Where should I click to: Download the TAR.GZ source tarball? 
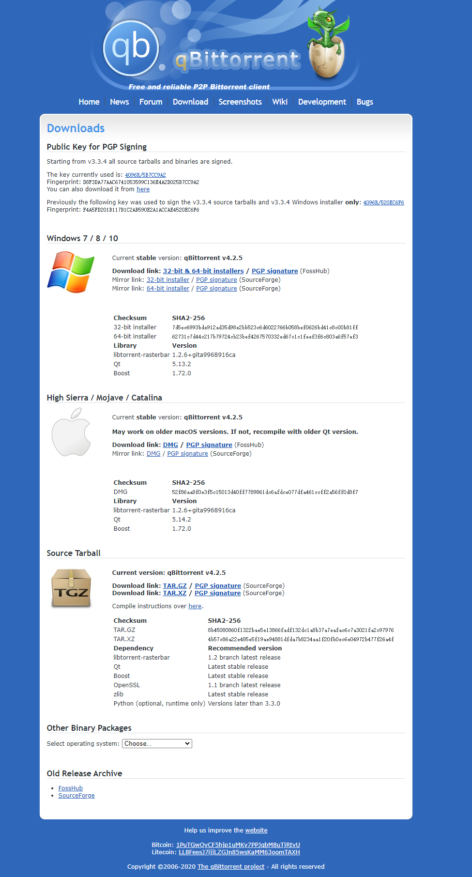click(175, 586)
